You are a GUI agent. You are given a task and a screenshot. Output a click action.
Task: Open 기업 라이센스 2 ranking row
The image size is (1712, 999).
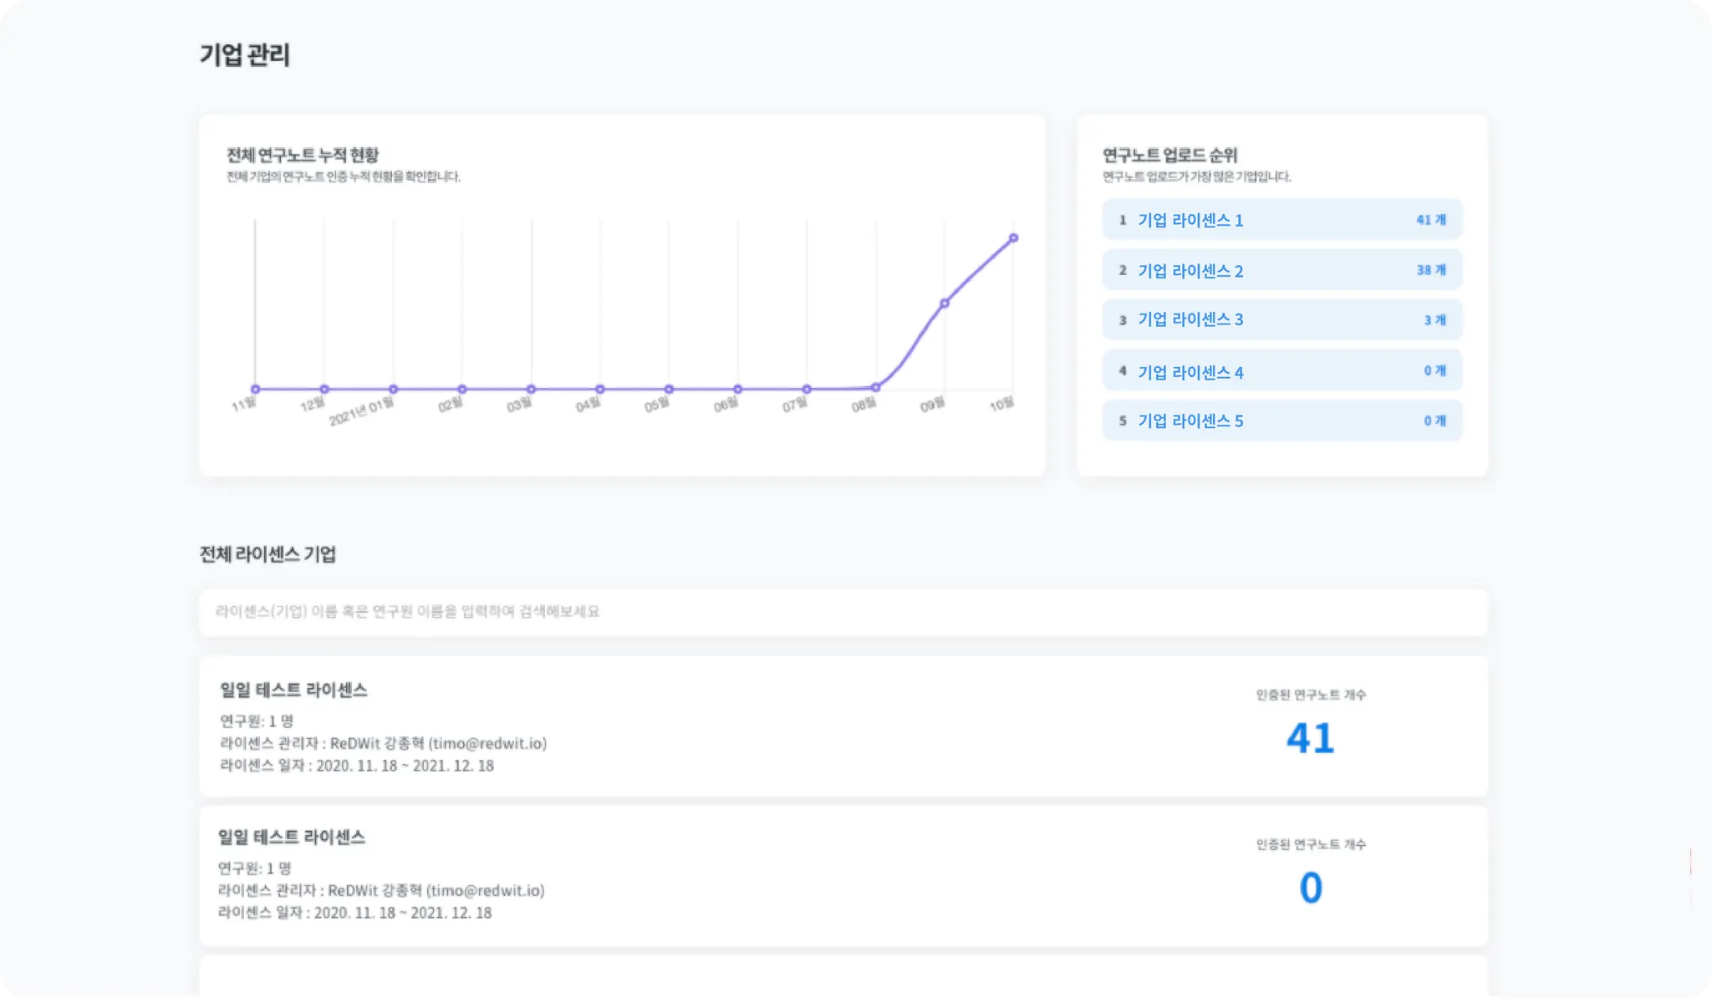point(1281,270)
